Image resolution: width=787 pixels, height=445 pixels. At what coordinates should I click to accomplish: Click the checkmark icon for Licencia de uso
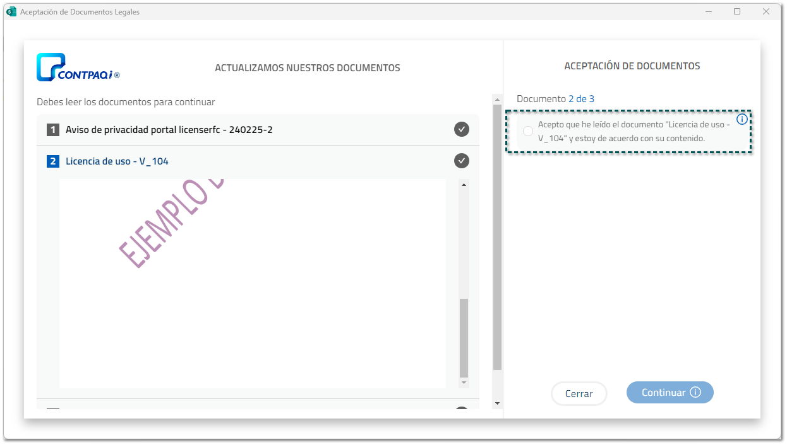462,161
